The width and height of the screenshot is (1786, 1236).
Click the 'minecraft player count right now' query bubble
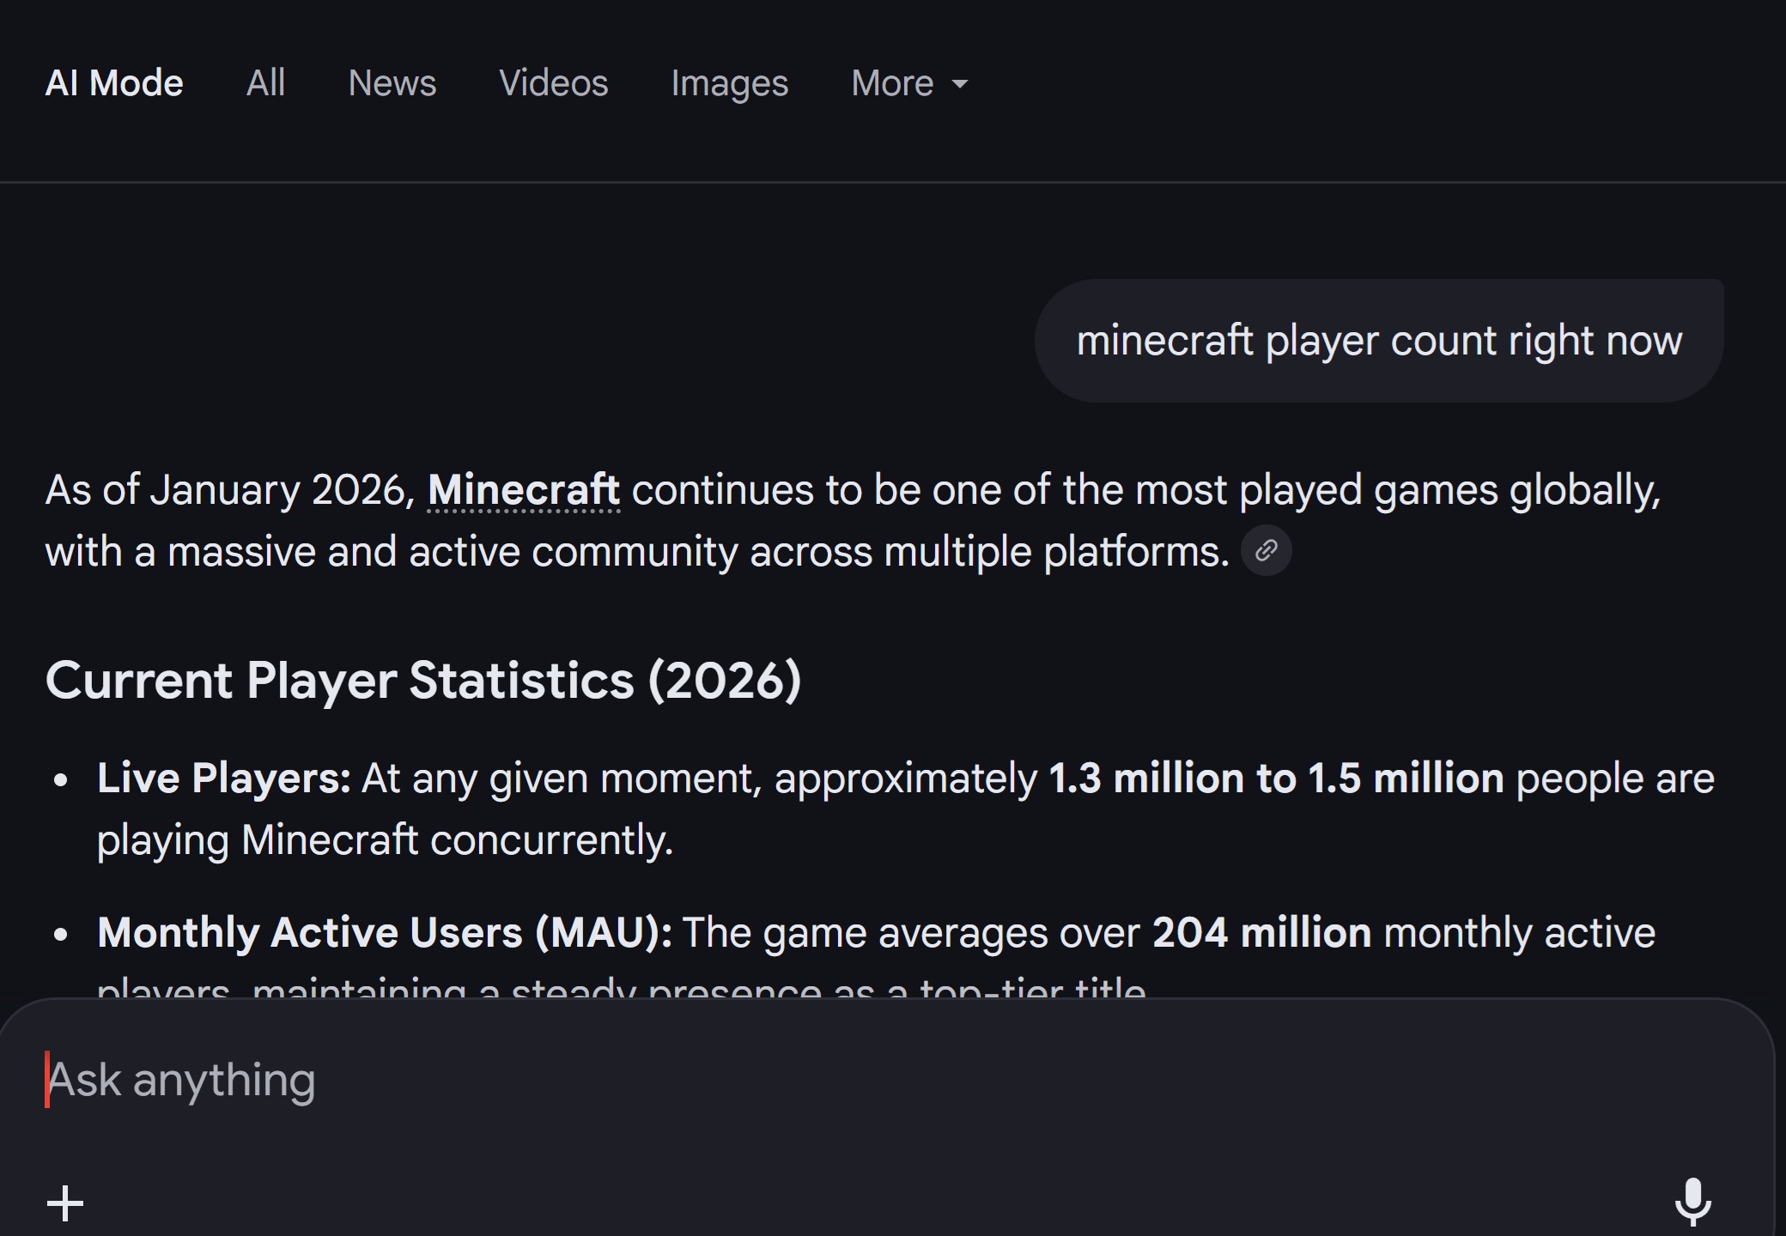pos(1378,341)
